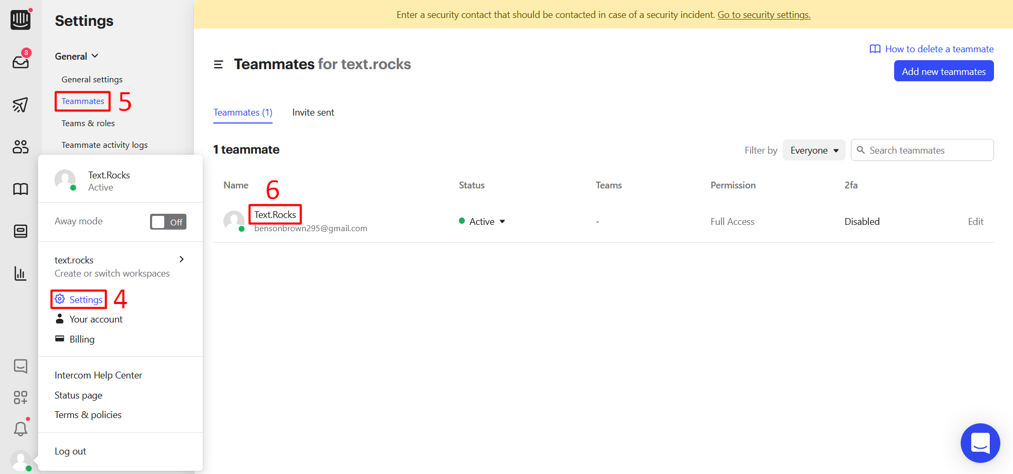Open the Active status dropdown for Text.Rocks
This screenshot has height=474, width=1013.
482,222
